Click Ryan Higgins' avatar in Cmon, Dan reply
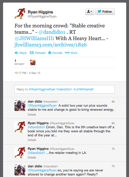The image size is (129, 177). pos(20,127)
